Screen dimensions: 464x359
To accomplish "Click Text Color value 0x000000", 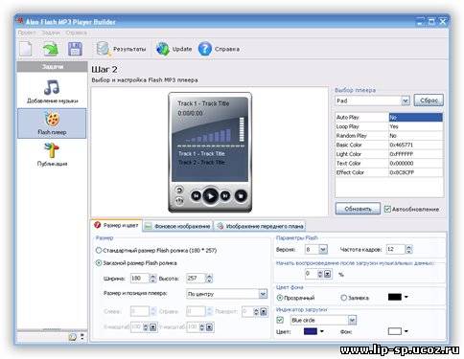I will (x=402, y=163).
